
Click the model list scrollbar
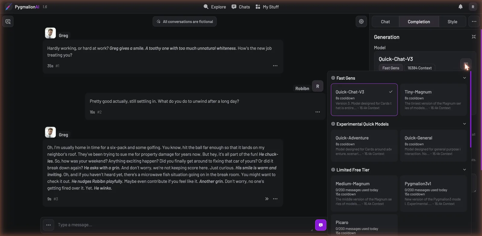pyautogui.click(x=471, y=109)
